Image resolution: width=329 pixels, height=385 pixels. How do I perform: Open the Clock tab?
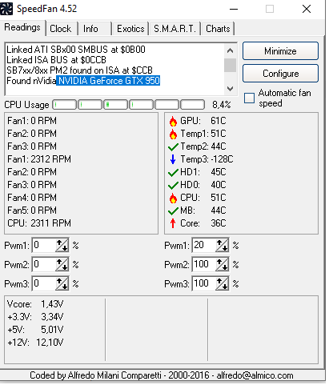pyautogui.click(x=61, y=29)
